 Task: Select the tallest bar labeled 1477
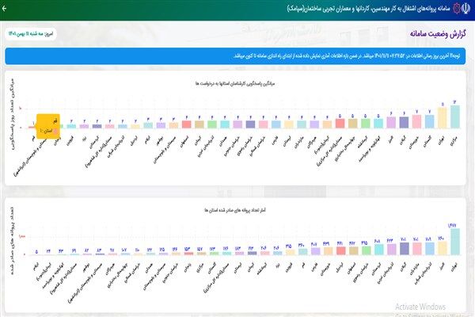(x=454, y=241)
